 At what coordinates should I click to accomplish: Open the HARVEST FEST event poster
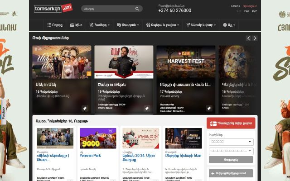pyautogui.click(x=186, y=62)
